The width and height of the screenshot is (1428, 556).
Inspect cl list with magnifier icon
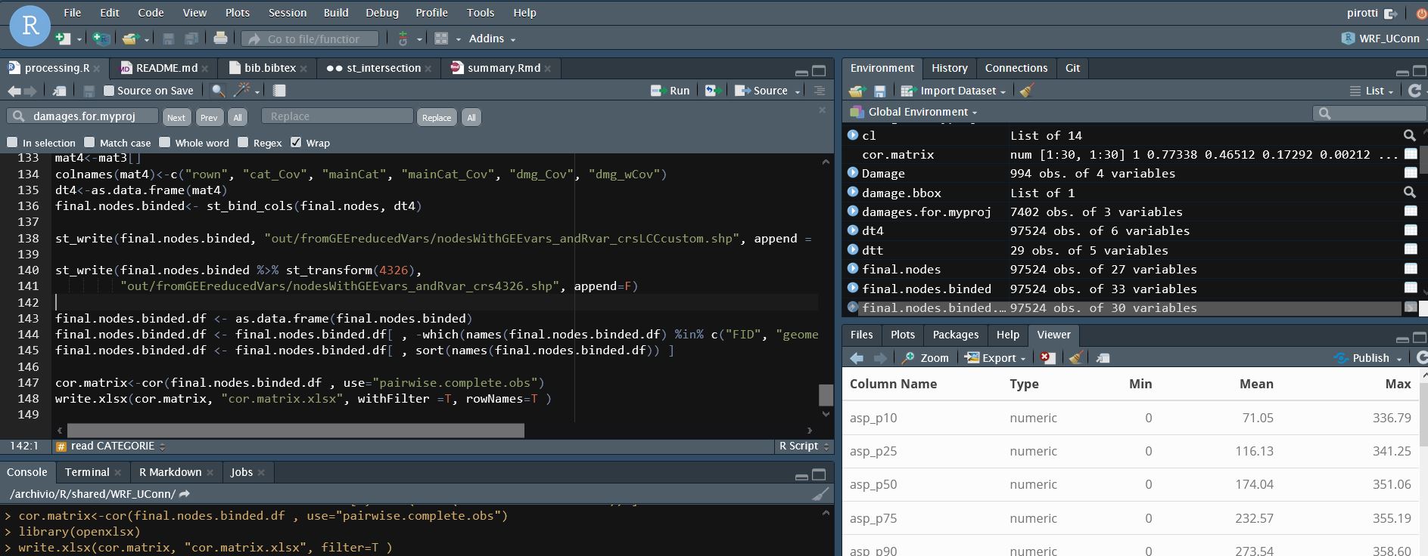pyautogui.click(x=1409, y=135)
